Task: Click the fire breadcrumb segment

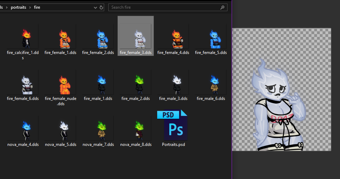Action: point(37,7)
